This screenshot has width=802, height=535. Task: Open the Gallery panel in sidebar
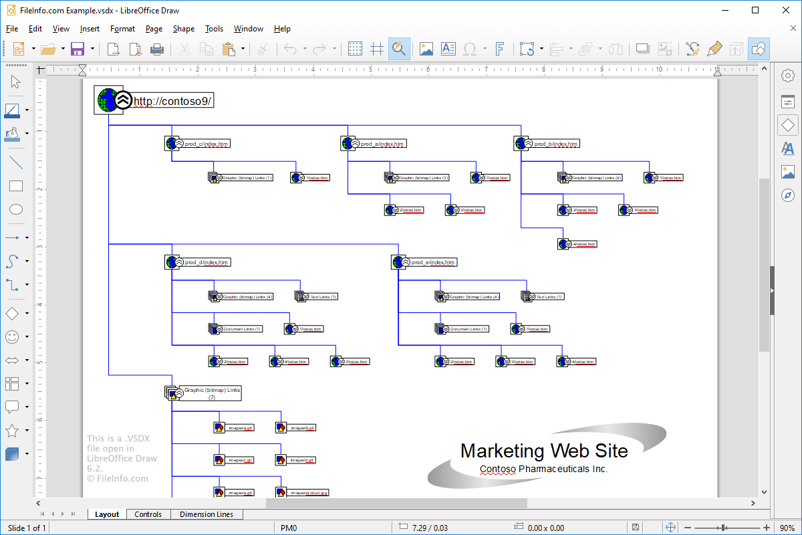pos(788,171)
